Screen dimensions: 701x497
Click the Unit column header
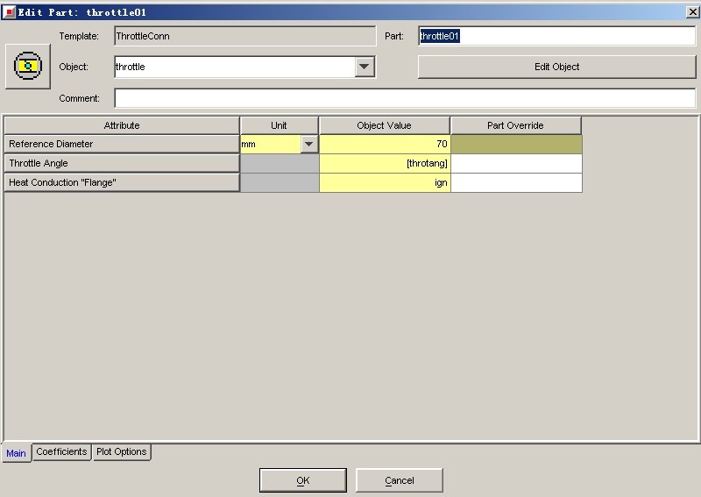(279, 125)
